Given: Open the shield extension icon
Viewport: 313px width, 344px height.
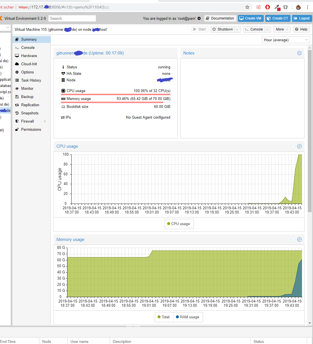Looking at the screenshot, I should [x=285, y=7].
